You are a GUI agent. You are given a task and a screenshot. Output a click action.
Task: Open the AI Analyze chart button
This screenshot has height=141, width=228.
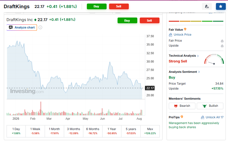coord(22,27)
